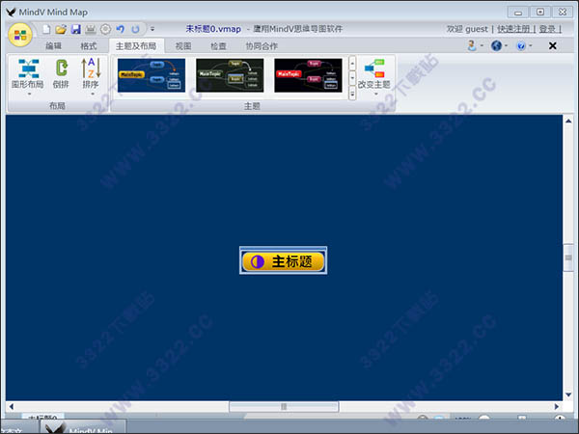Apply the black and red theme thumbnail

(x=308, y=75)
